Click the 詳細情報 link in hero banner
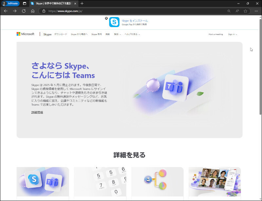Screen dimensions: 262x201 click(x=37, y=112)
